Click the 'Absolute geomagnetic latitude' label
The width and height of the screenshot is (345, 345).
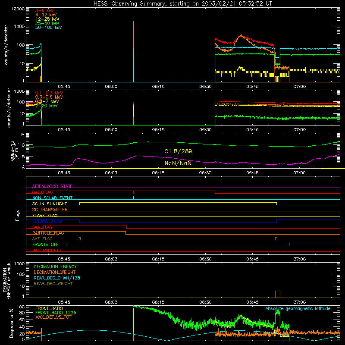298,309
